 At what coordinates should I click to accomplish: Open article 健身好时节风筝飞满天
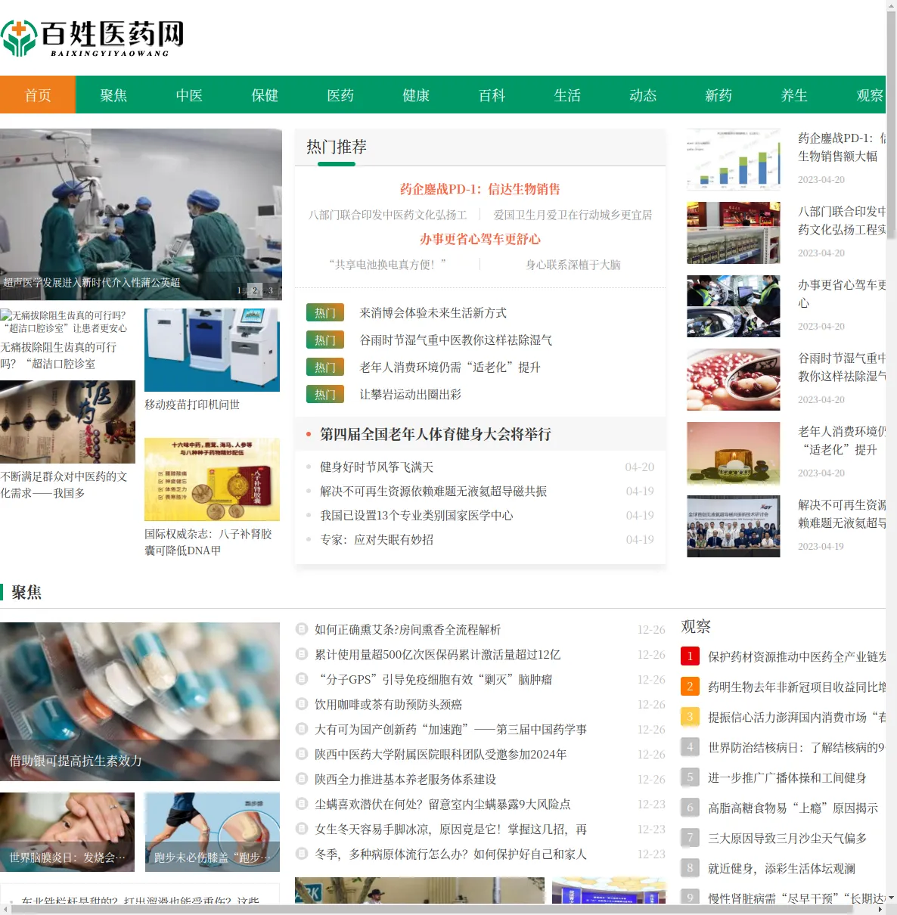coord(377,467)
